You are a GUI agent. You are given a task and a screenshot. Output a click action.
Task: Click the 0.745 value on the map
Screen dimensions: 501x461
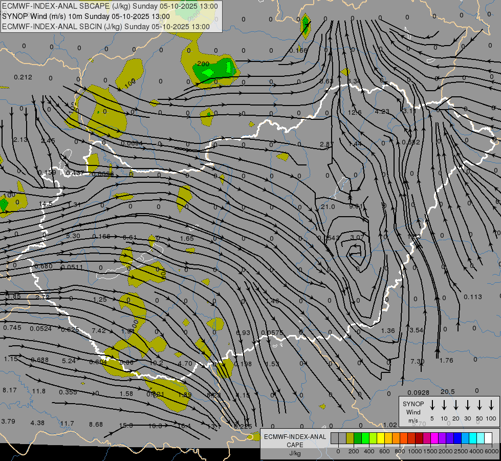(12, 328)
